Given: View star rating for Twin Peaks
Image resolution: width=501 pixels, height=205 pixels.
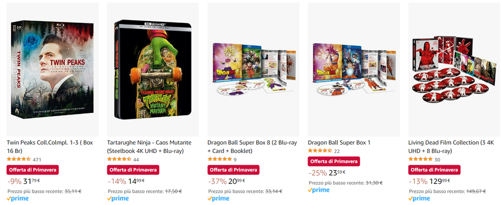Looking at the screenshot, I should 19,159.
